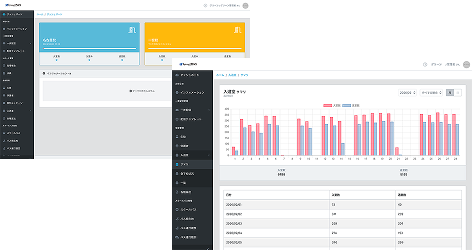Open 個別メッセージ in the back window sidebar
472x250 pixels.
click(x=14, y=103)
